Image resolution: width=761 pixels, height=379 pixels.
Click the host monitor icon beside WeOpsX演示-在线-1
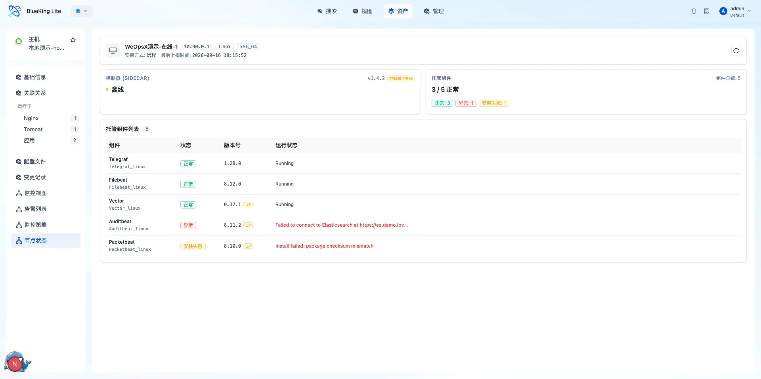click(113, 51)
